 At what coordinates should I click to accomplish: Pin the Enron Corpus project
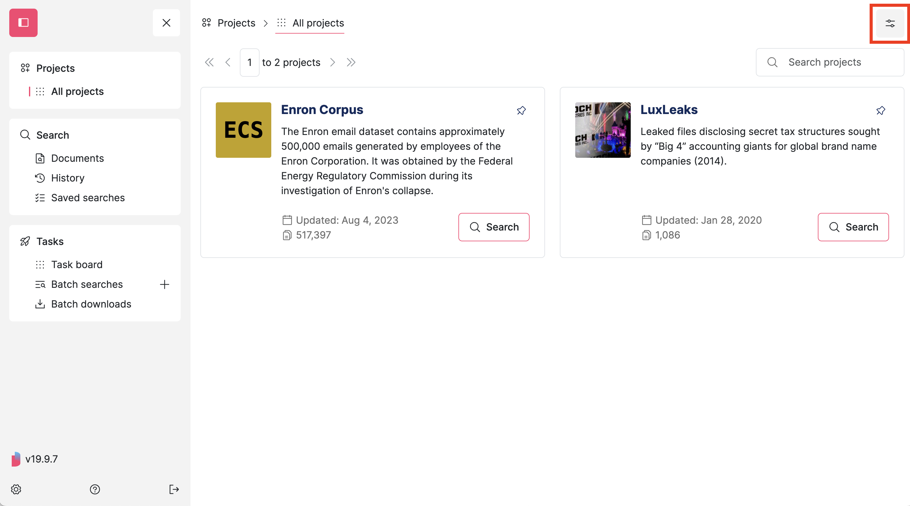point(521,110)
